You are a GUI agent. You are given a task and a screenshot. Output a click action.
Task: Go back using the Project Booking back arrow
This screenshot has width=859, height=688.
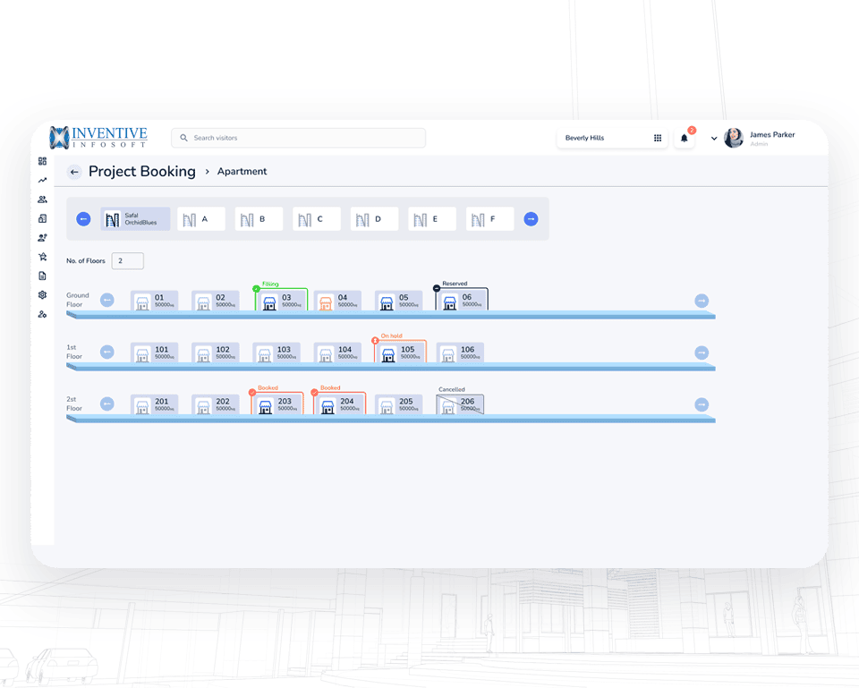(73, 171)
